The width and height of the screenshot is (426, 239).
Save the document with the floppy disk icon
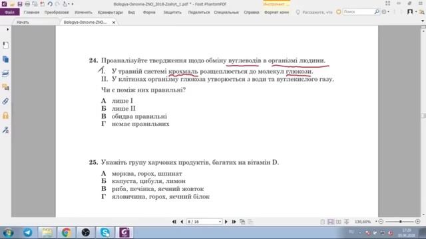tap(20, 4)
